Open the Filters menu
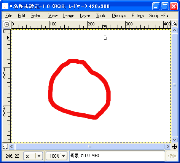 [138, 16]
